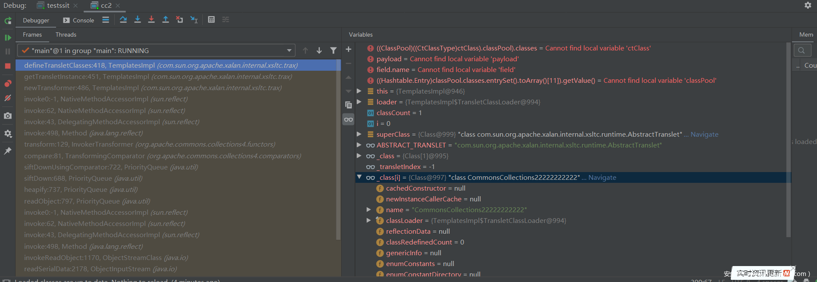Click the Get Thread Dump camera icon
817x282 pixels.
tap(8, 116)
